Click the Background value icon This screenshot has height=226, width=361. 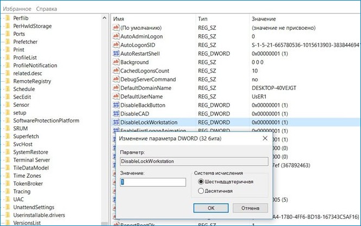(x=115, y=62)
